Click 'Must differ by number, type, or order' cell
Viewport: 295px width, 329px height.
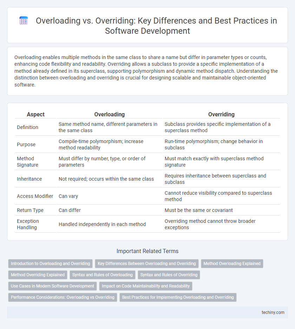110,162
